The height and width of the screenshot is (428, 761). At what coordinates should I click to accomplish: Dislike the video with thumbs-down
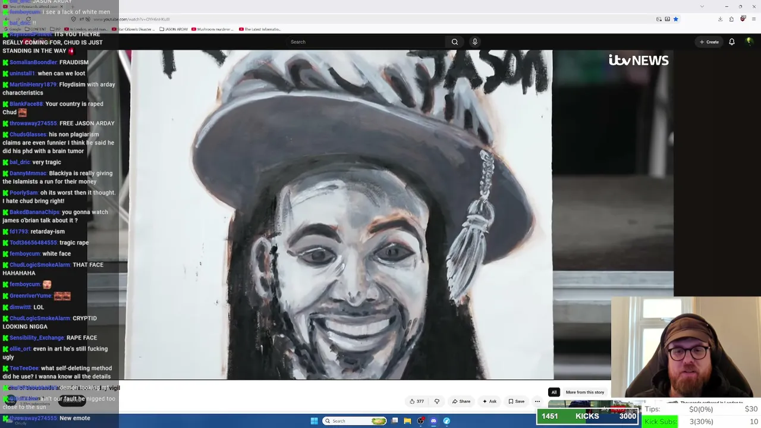tap(437, 401)
